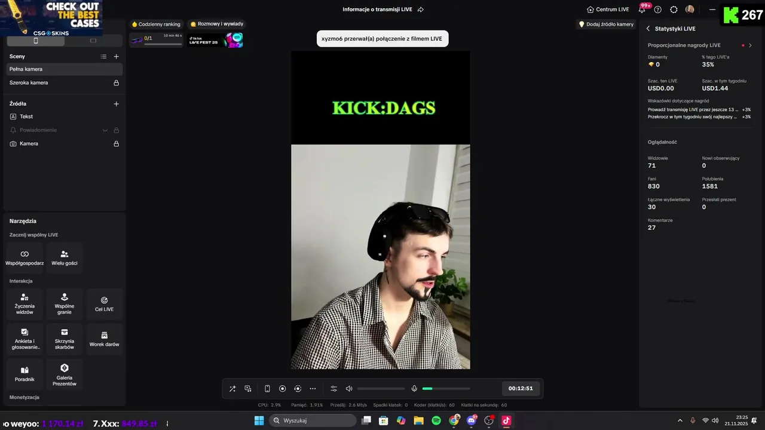The width and height of the screenshot is (765, 430).
Task: Click the replay capture icon in bottom toolbar
Action: coord(298,389)
